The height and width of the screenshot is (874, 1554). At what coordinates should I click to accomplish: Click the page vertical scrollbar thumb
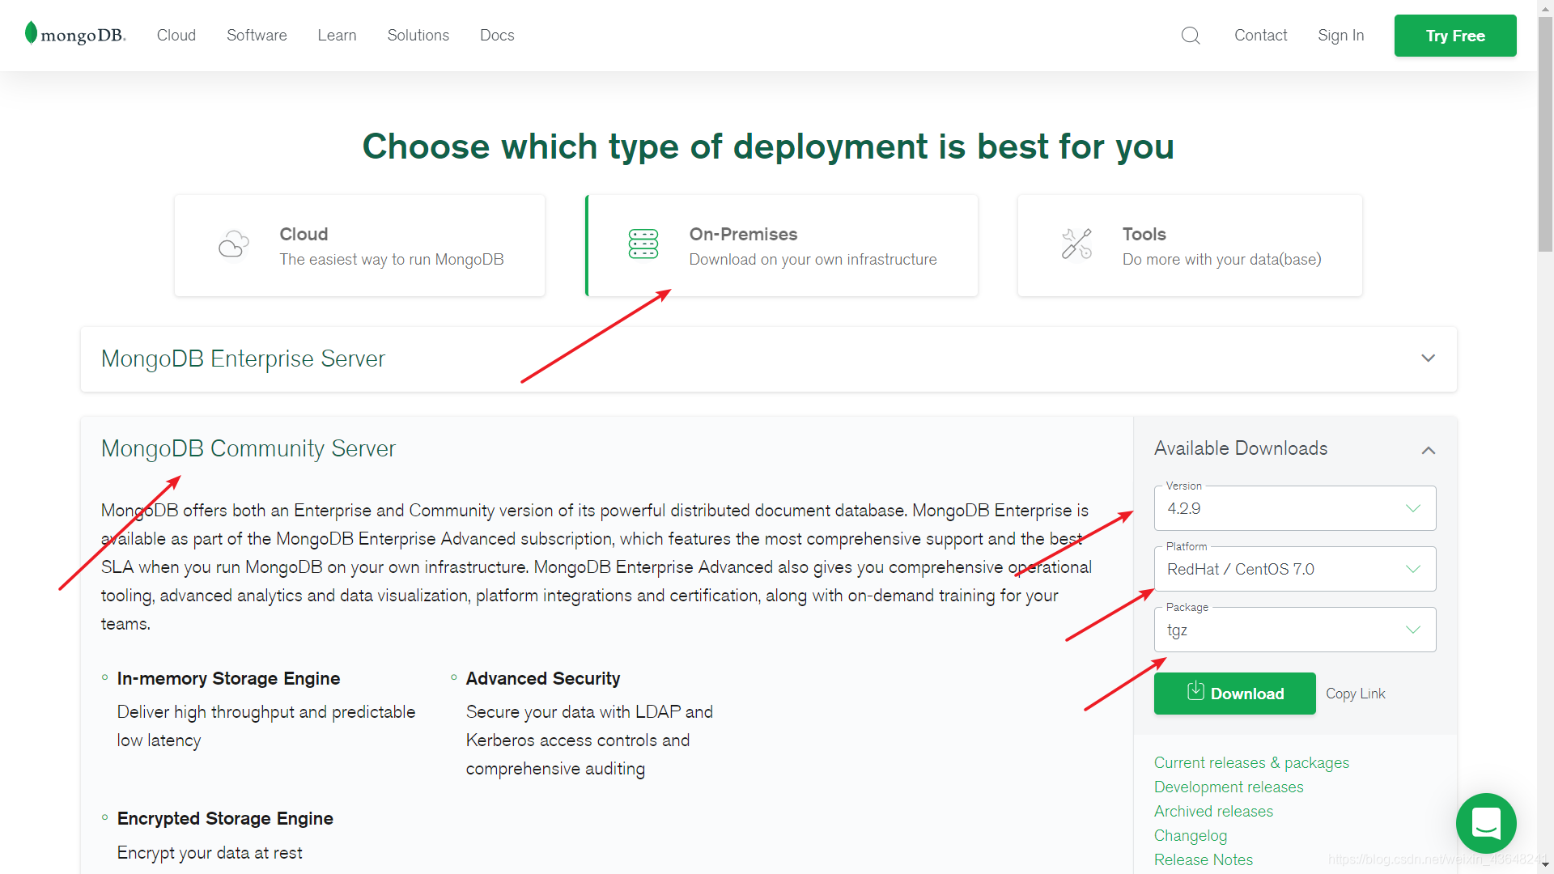(1545, 134)
